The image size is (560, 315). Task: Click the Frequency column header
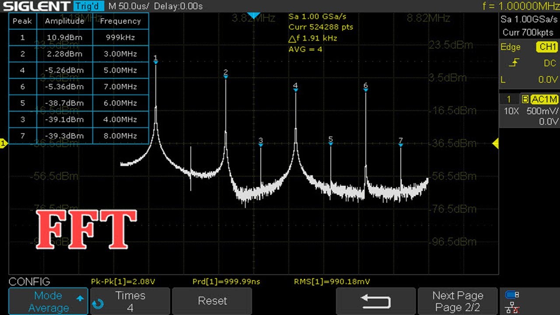[121, 21]
